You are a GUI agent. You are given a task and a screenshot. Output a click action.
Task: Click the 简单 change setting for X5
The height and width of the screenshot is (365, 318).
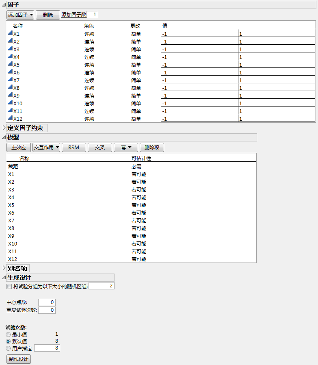click(136, 65)
